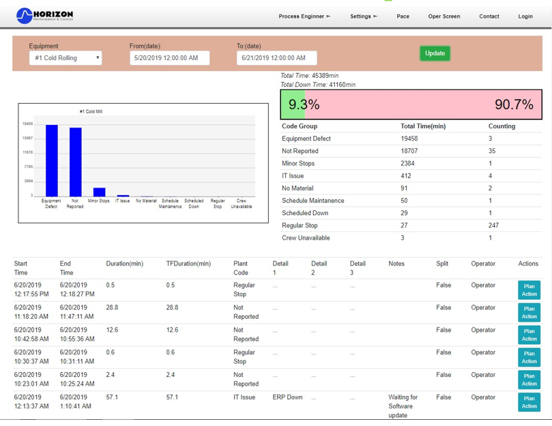Image resolution: width=552 pixels, height=426 pixels.
Task: Go to the Pace page
Action: pyautogui.click(x=403, y=16)
